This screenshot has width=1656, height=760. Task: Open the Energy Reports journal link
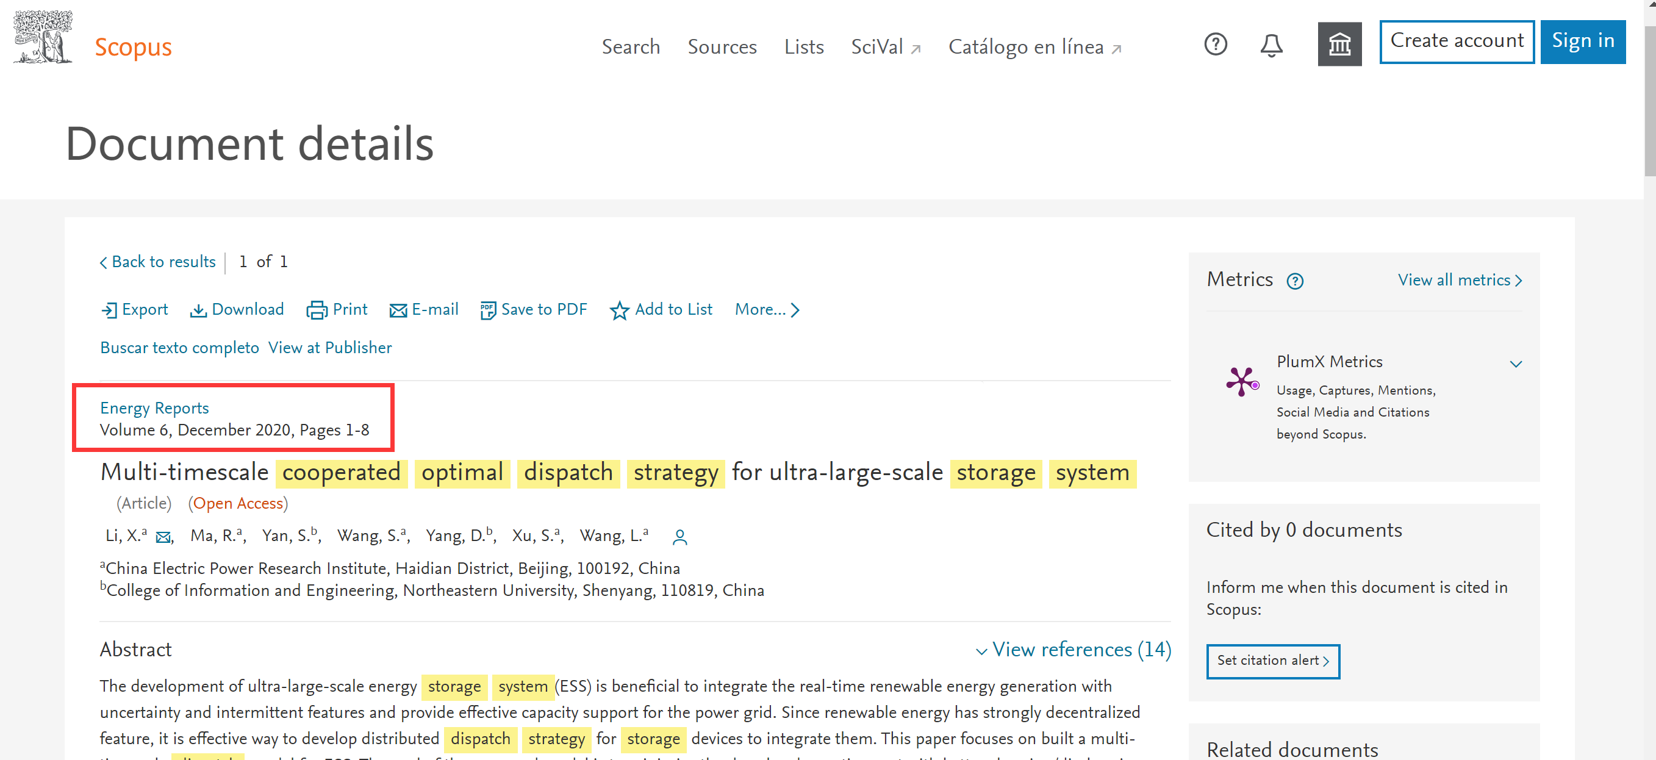pyautogui.click(x=154, y=408)
